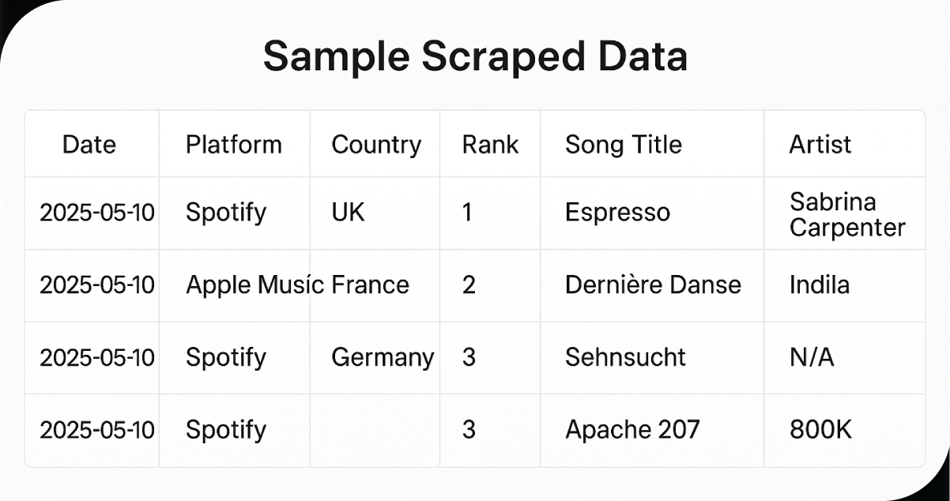Select the Song Title column header
Viewport: 950px width, 501px height.
(624, 145)
